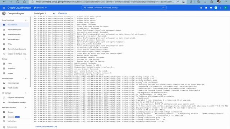230x129 pixels.
Task: Open the project selector dropdown
Action: pos(40,8)
